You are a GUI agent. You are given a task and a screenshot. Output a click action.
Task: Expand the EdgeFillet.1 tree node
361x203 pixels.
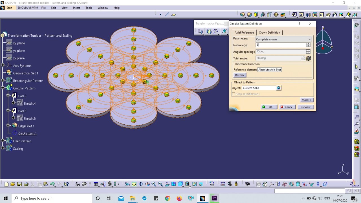point(8,125)
